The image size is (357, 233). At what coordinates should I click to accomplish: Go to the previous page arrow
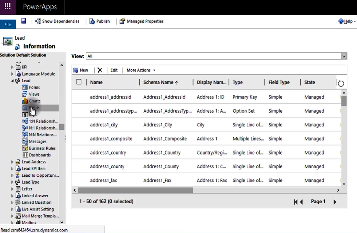point(301,202)
